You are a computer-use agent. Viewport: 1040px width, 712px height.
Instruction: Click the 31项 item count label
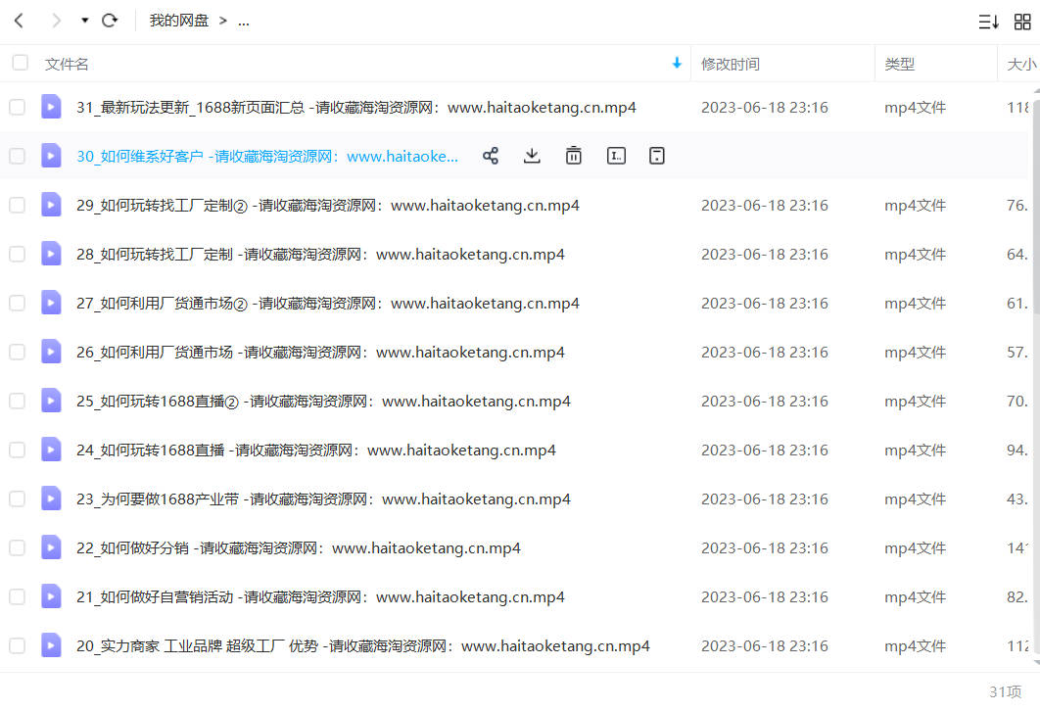(x=1006, y=692)
